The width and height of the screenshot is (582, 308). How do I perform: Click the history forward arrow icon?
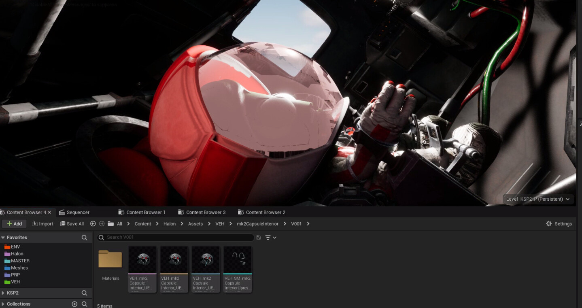102,224
